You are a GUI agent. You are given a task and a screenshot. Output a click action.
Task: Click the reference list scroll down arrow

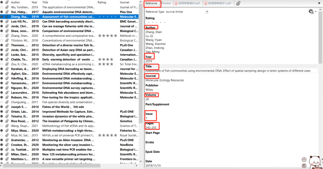pyautogui.click(x=141, y=161)
